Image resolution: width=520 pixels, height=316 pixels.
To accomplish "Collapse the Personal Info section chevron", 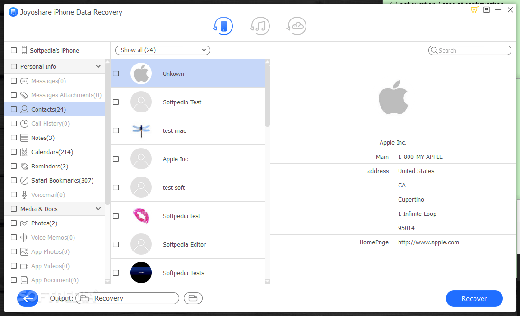I will (x=98, y=66).
